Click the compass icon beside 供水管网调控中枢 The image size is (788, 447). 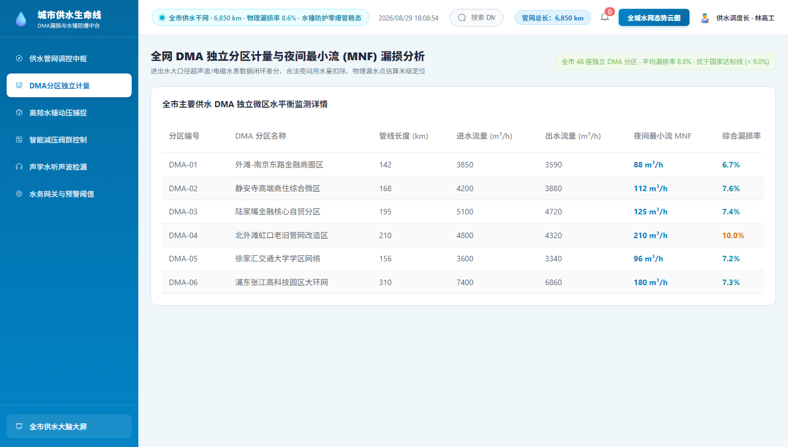click(19, 59)
